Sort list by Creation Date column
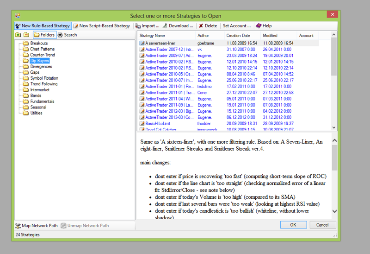 (238, 36)
